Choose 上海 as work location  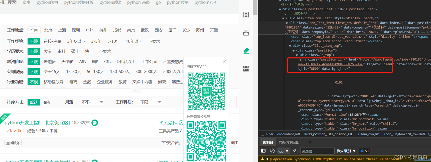(x=62, y=30)
